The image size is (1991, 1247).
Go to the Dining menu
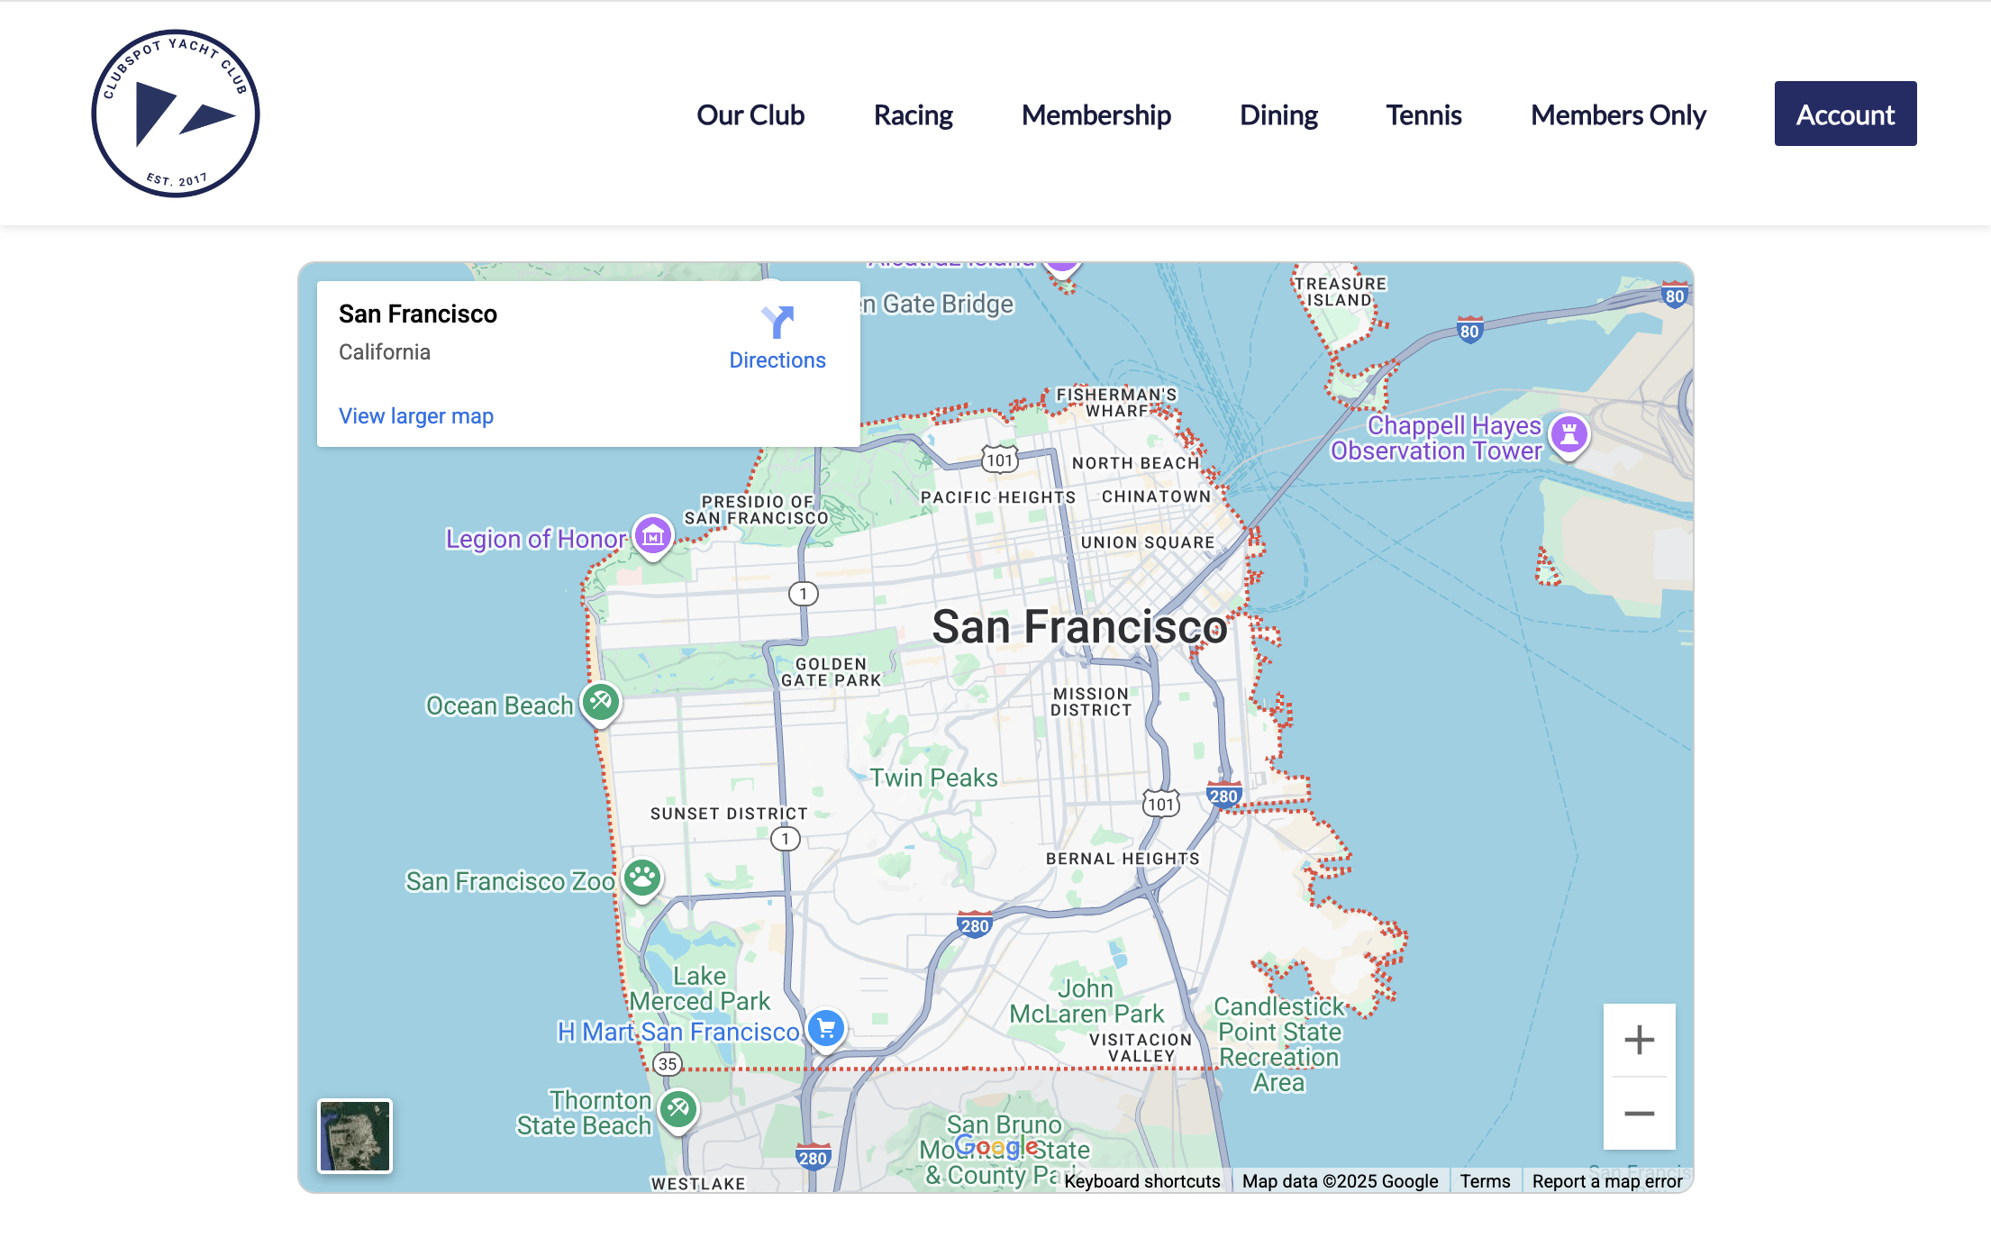coord(1278,114)
